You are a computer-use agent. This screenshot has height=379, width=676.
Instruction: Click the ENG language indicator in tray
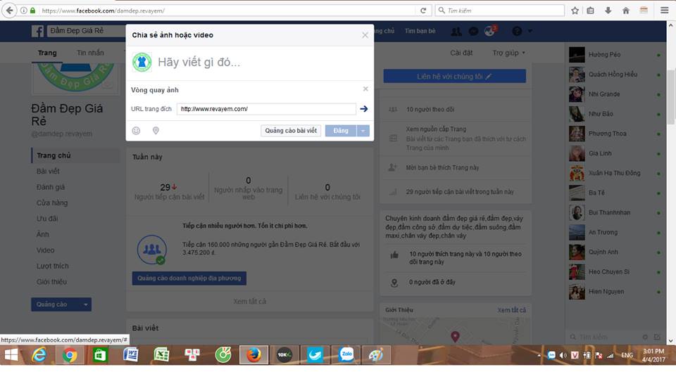coord(627,355)
